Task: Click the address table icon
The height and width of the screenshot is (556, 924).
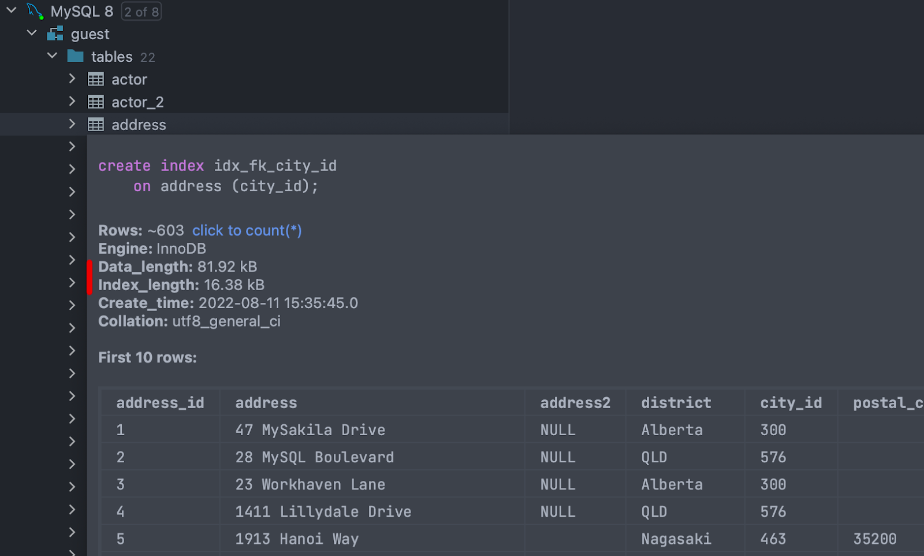Action: click(x=96, y=124)
